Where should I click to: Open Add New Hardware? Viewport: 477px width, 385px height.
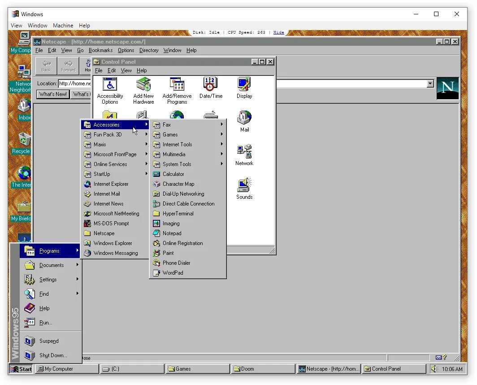click(143, 85)
